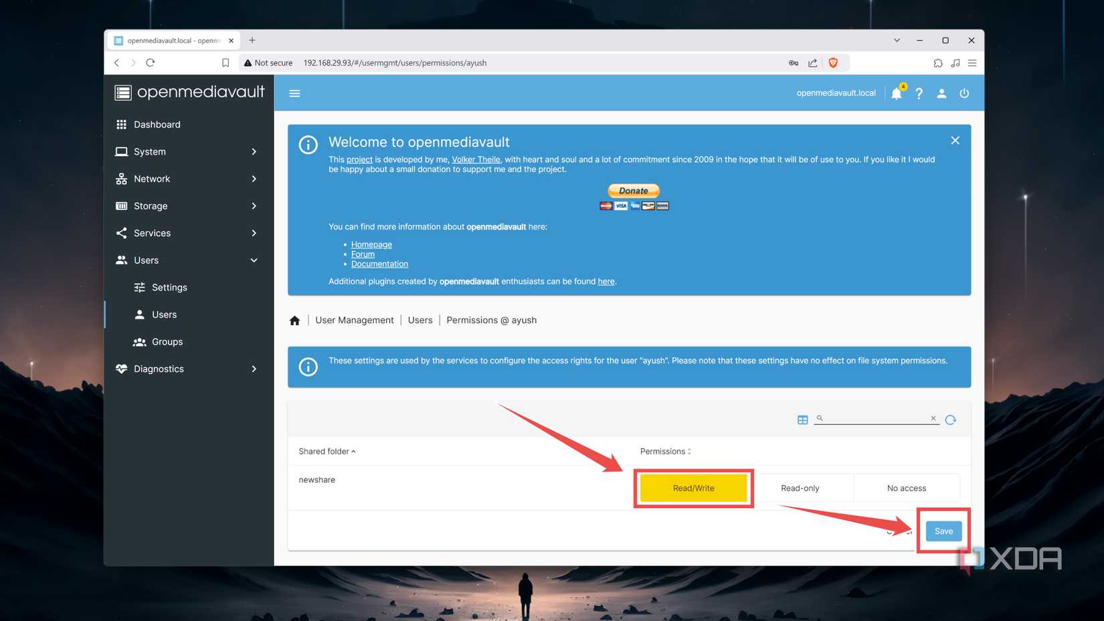
Task: Reload the browser page
Action: (x=151, y=63)
